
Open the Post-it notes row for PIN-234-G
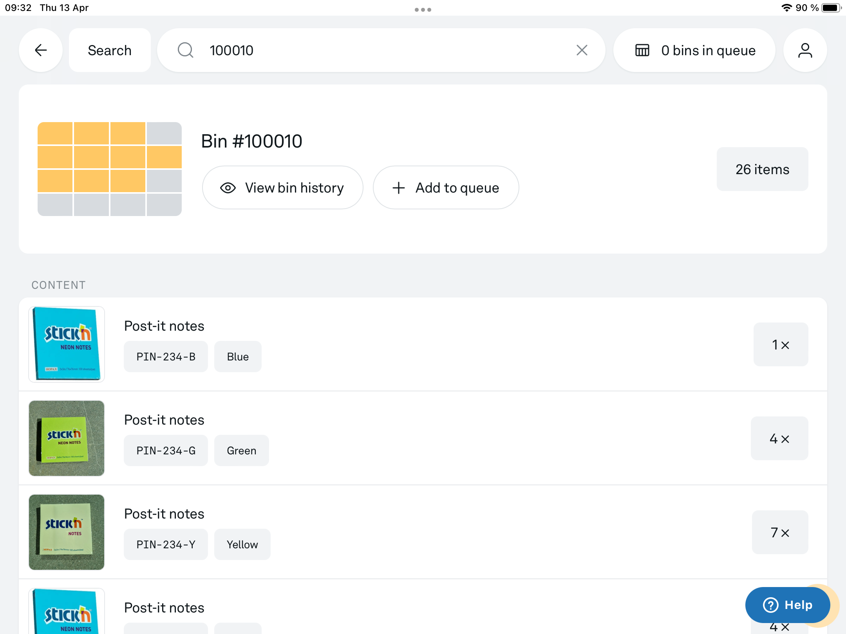pos(423,438)
